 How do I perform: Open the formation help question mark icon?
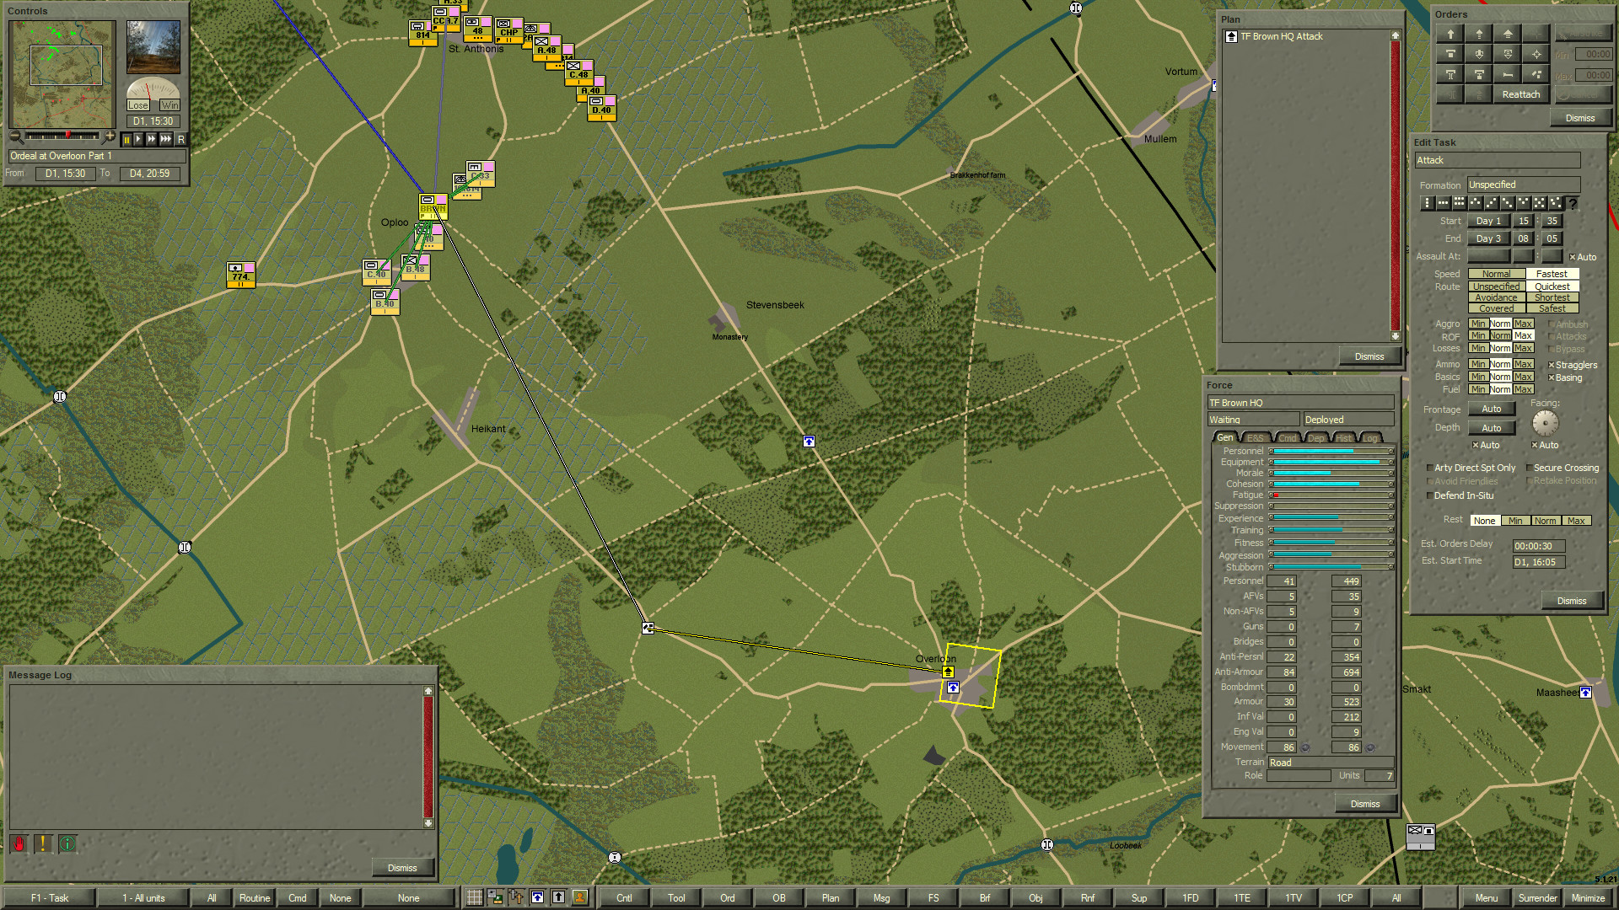1573,202
